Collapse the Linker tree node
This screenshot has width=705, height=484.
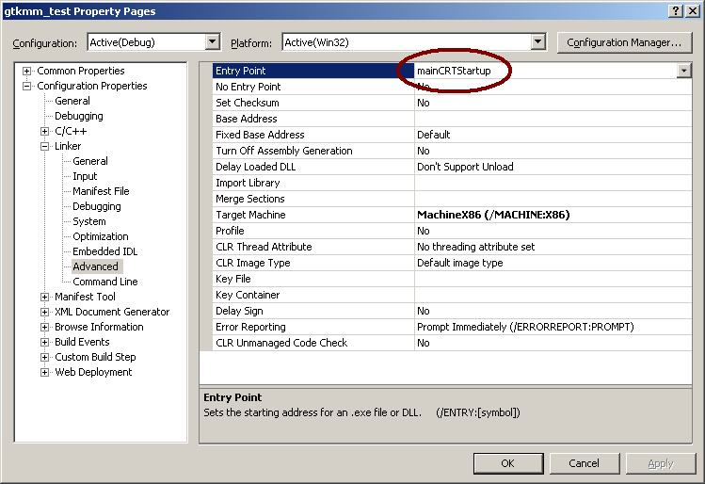click(x=45, y=147)
